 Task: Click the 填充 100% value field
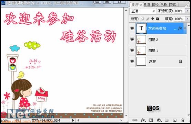point(180,19)
